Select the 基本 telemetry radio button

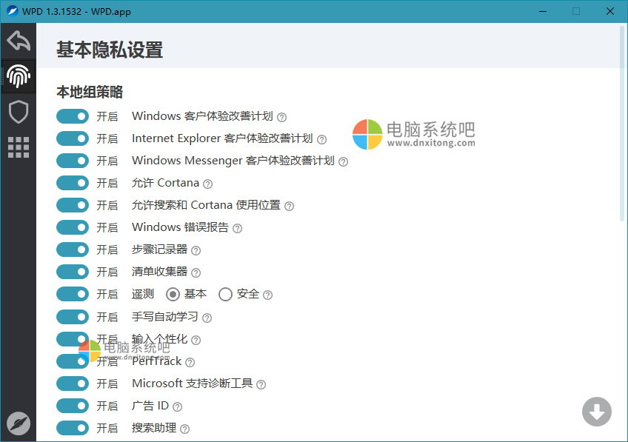click(x=173, y=295)
